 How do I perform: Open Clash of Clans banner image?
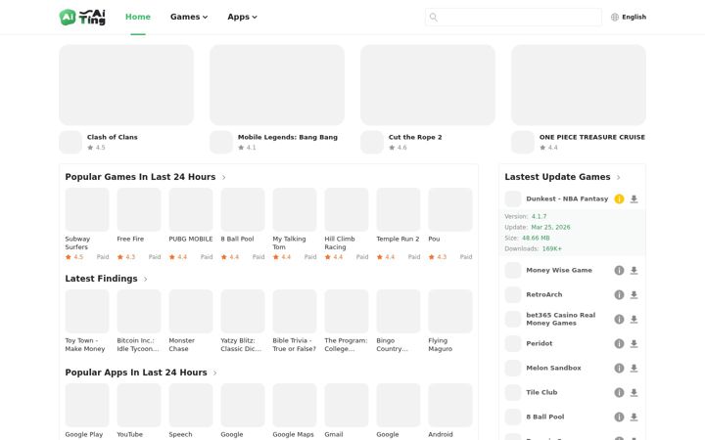click(126, 85)
